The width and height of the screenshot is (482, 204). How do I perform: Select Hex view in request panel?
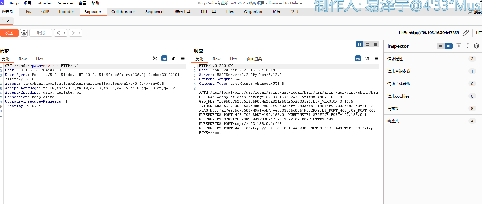[x=40, y=59]
